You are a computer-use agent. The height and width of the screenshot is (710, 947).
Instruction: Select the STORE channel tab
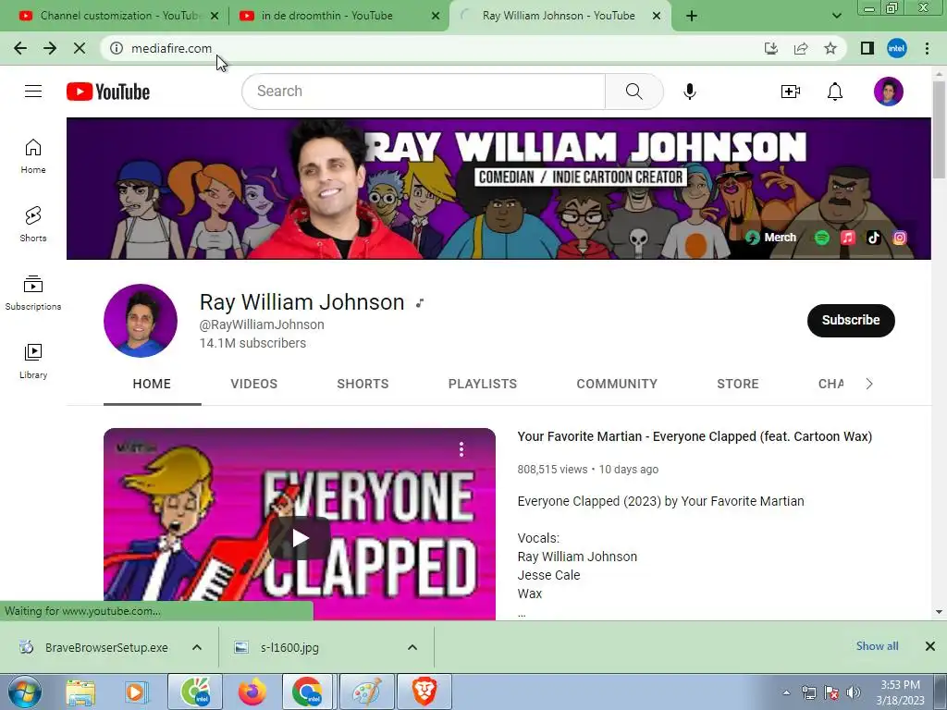pos(737,384)
